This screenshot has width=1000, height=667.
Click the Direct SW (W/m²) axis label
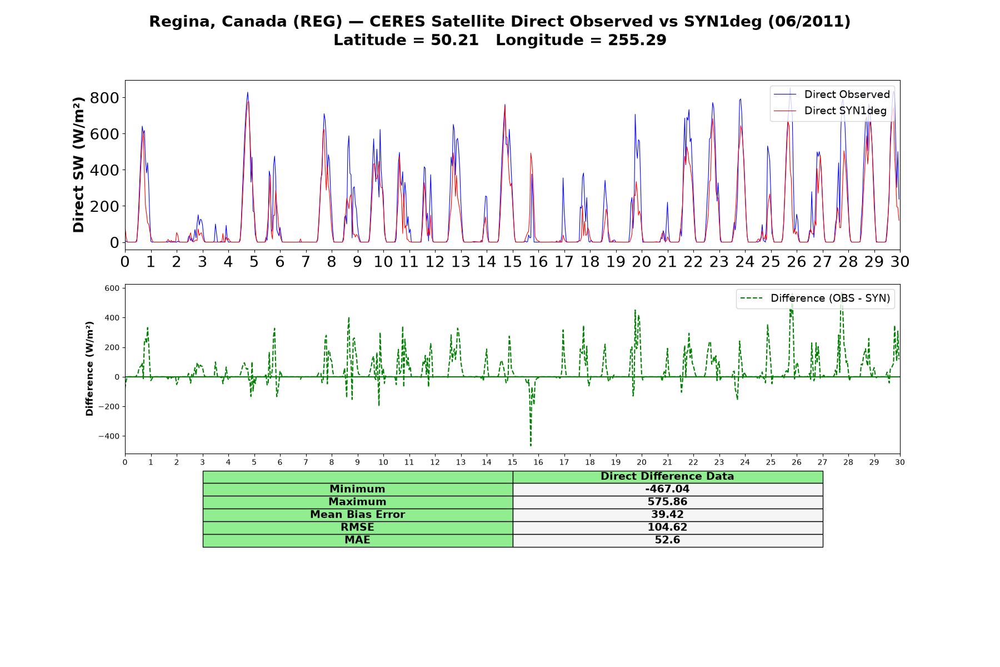point(79,165)
